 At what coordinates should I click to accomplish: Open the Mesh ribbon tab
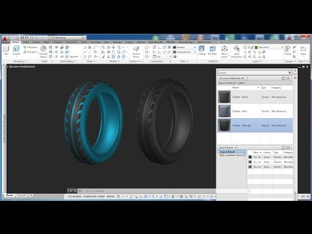coord(46,42)
